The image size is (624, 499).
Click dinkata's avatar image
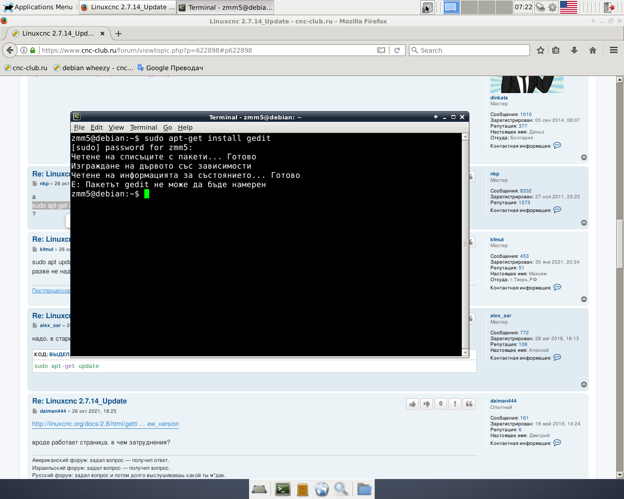(526, 84)
